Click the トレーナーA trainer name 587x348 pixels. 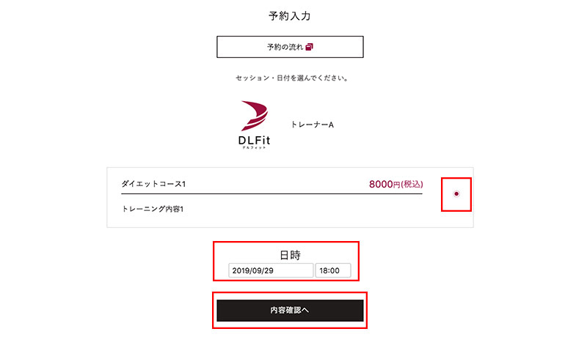click(313, 125)
